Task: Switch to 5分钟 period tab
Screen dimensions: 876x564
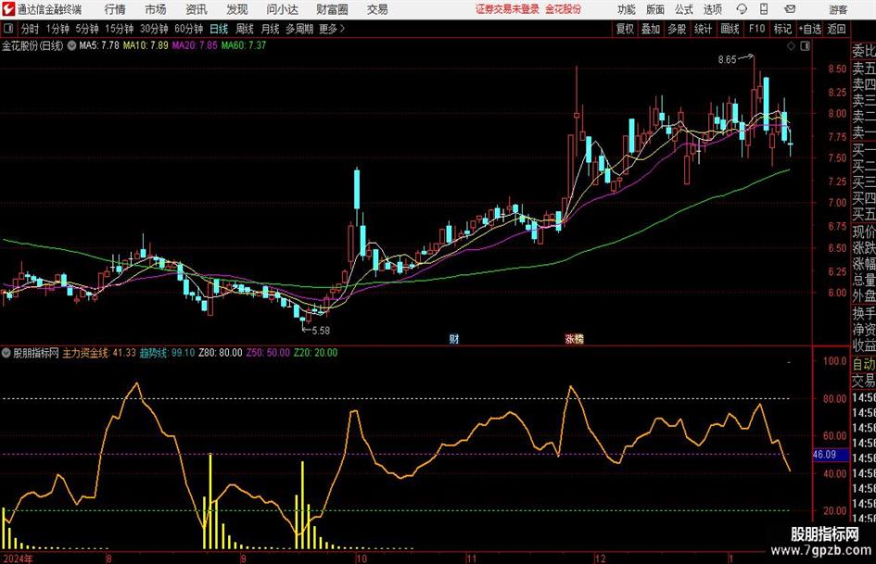Action: tap(87, 29)
